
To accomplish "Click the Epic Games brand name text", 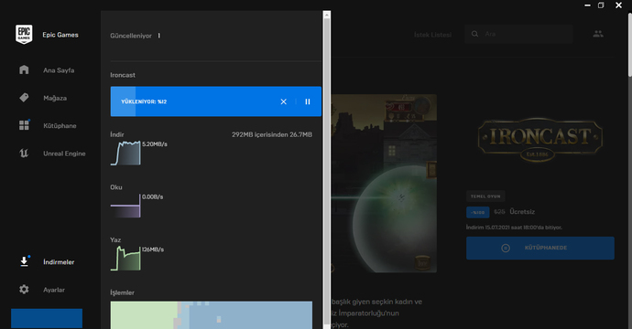I will coord(60,35).
